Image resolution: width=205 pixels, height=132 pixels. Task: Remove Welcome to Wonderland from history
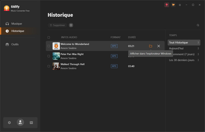point(159,46)
